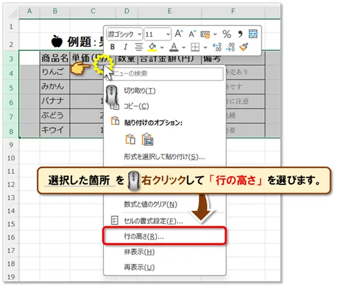This screenshot has height=287, width=337.
Task: Click the 備考 header cell
Action: 233,59
